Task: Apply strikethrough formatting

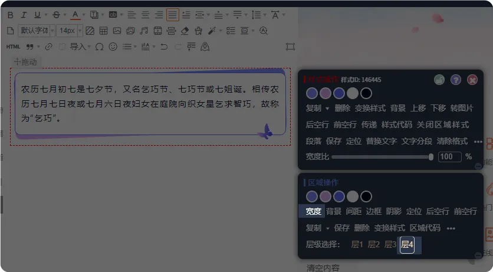Action: [x=56, y=15]
